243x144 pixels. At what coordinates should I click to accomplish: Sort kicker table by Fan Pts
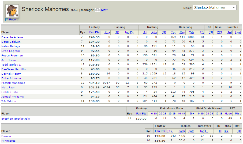[x=141, y=114]
